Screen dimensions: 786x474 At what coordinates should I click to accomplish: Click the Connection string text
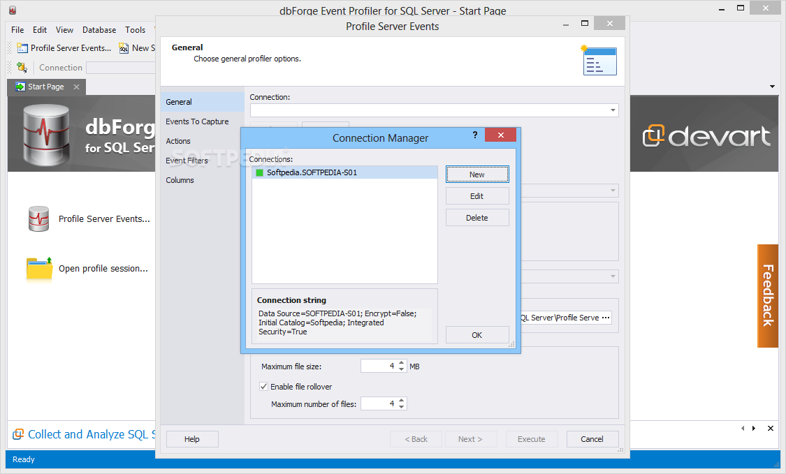point(337,323)
